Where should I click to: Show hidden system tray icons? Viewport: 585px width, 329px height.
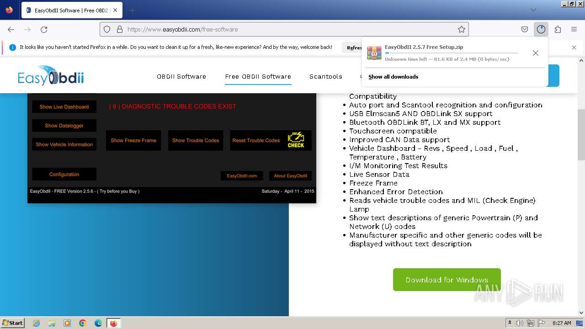point(510,323)
